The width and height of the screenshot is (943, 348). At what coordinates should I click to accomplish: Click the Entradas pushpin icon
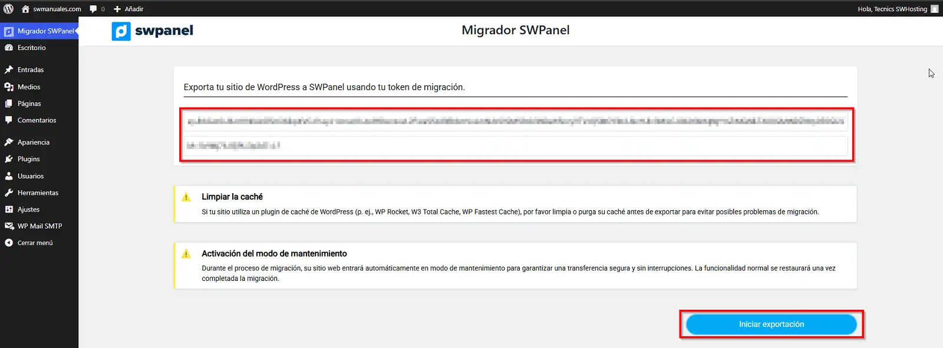[9, 69]
